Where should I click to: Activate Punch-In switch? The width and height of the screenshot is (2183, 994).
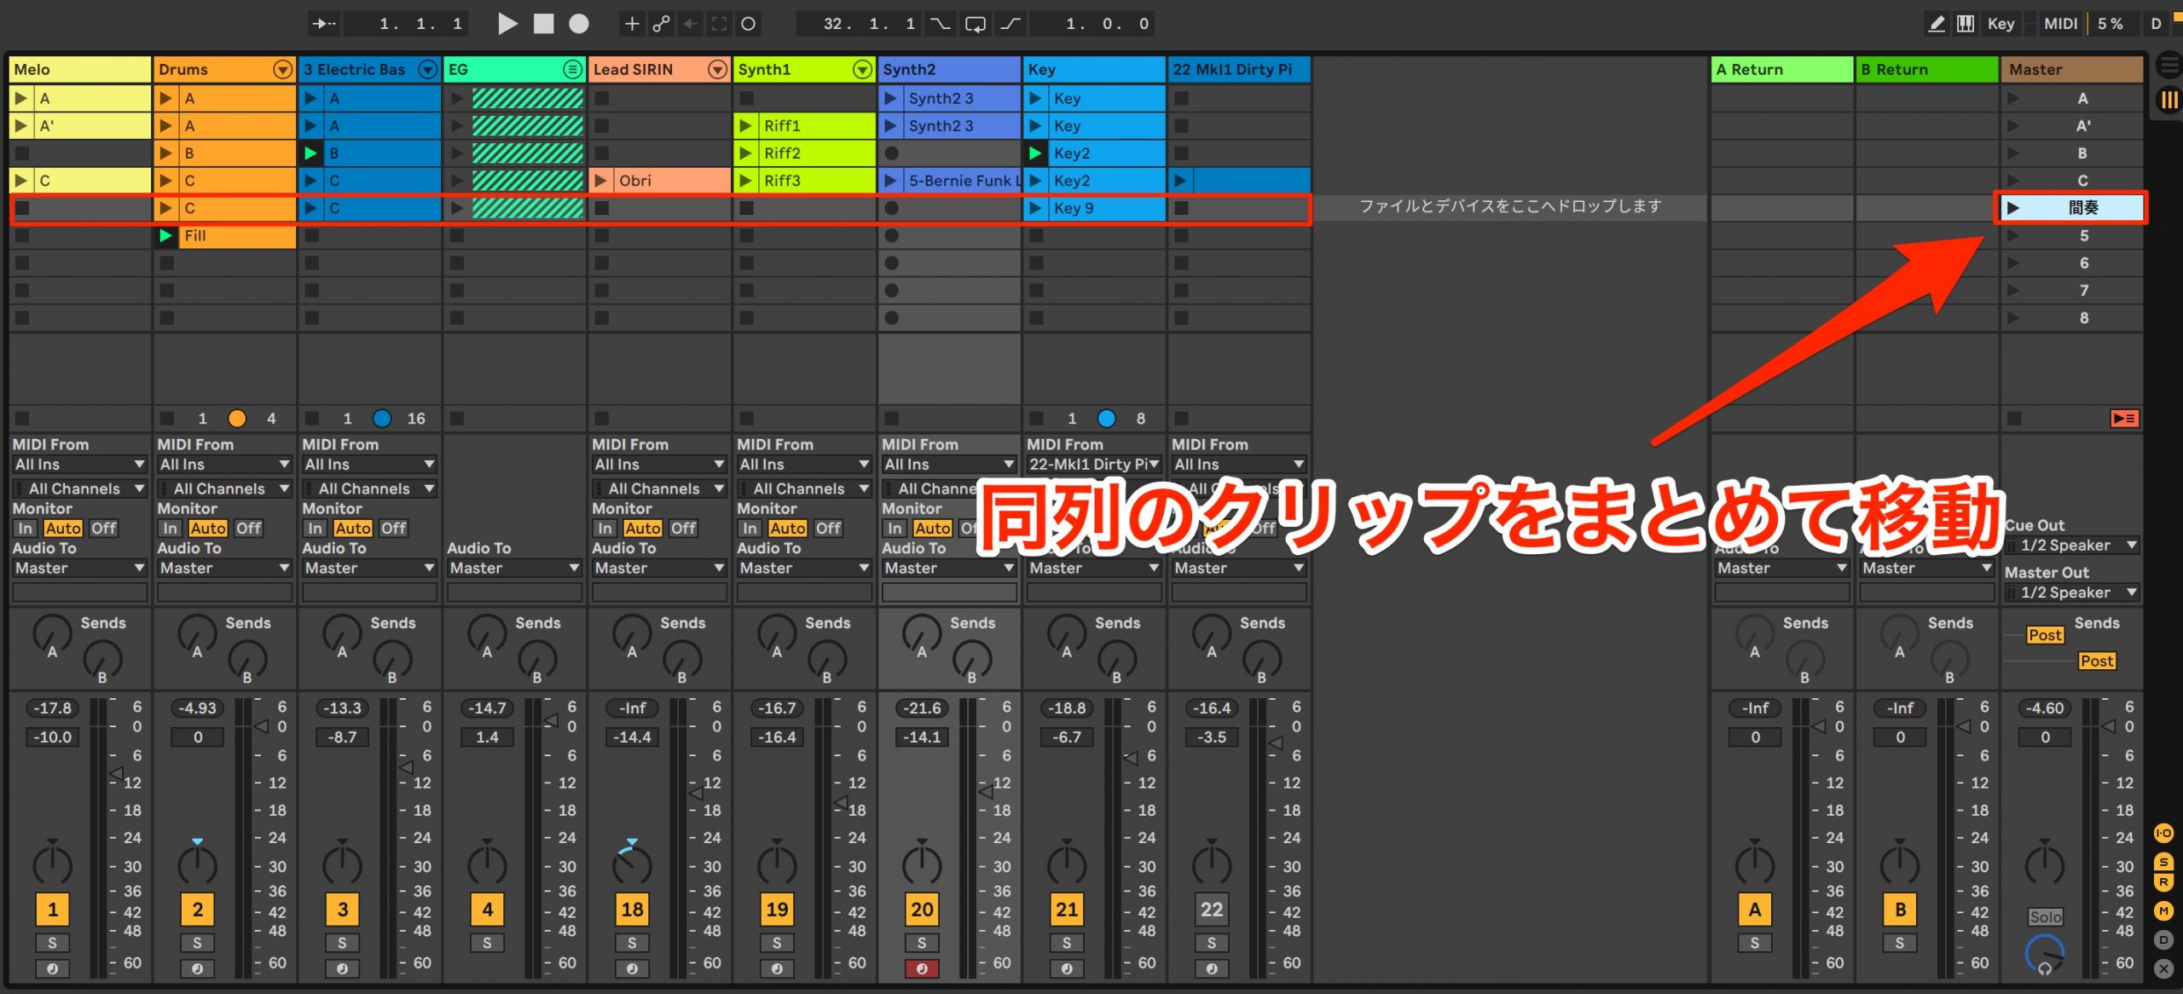[940, 24]
